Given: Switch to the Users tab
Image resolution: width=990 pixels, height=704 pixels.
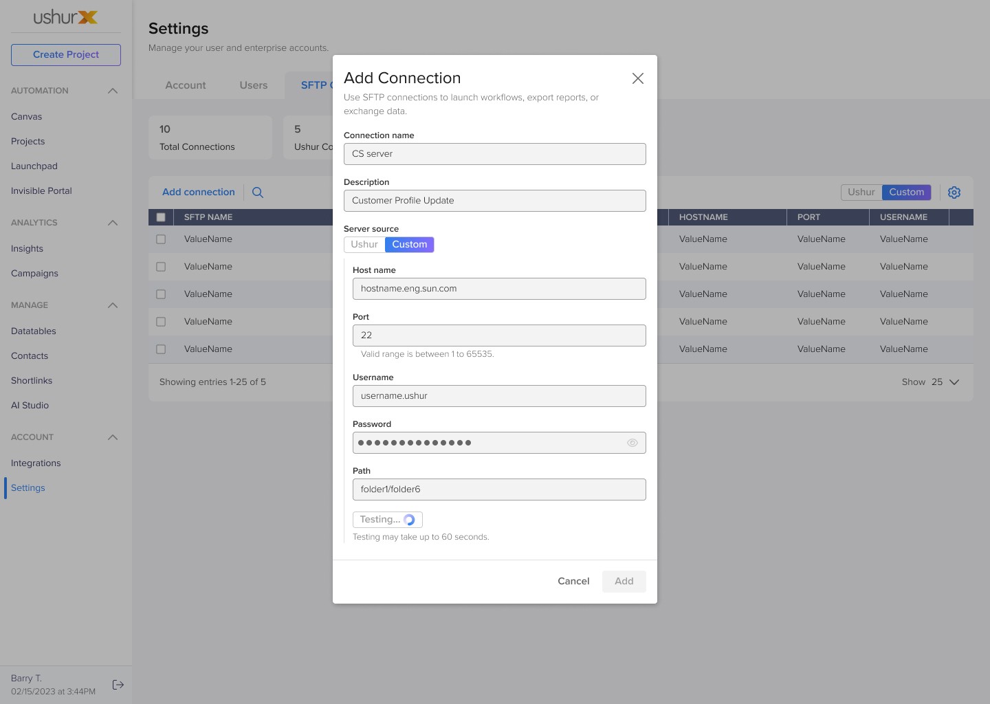Looking at the screenshot, I should pyautogui.click(x=254, y=85).
